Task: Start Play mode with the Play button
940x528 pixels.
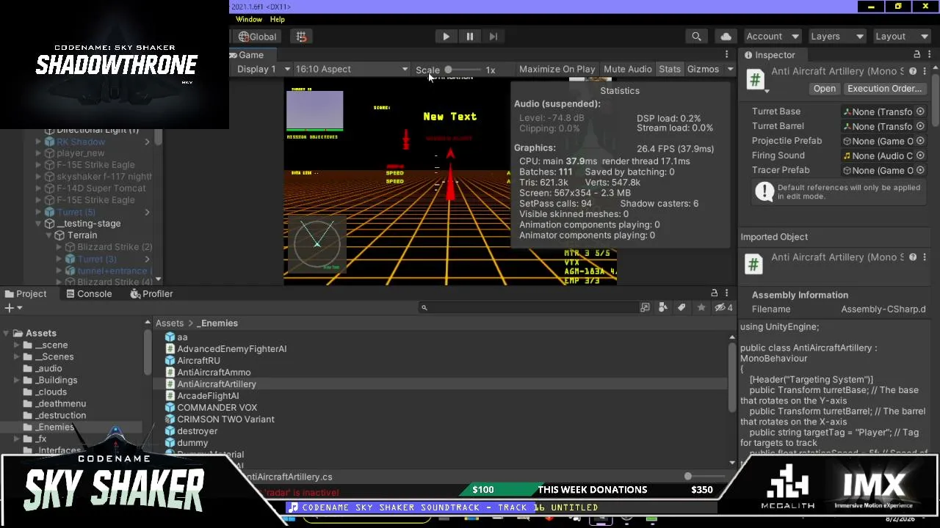Action: pos(446,36)
